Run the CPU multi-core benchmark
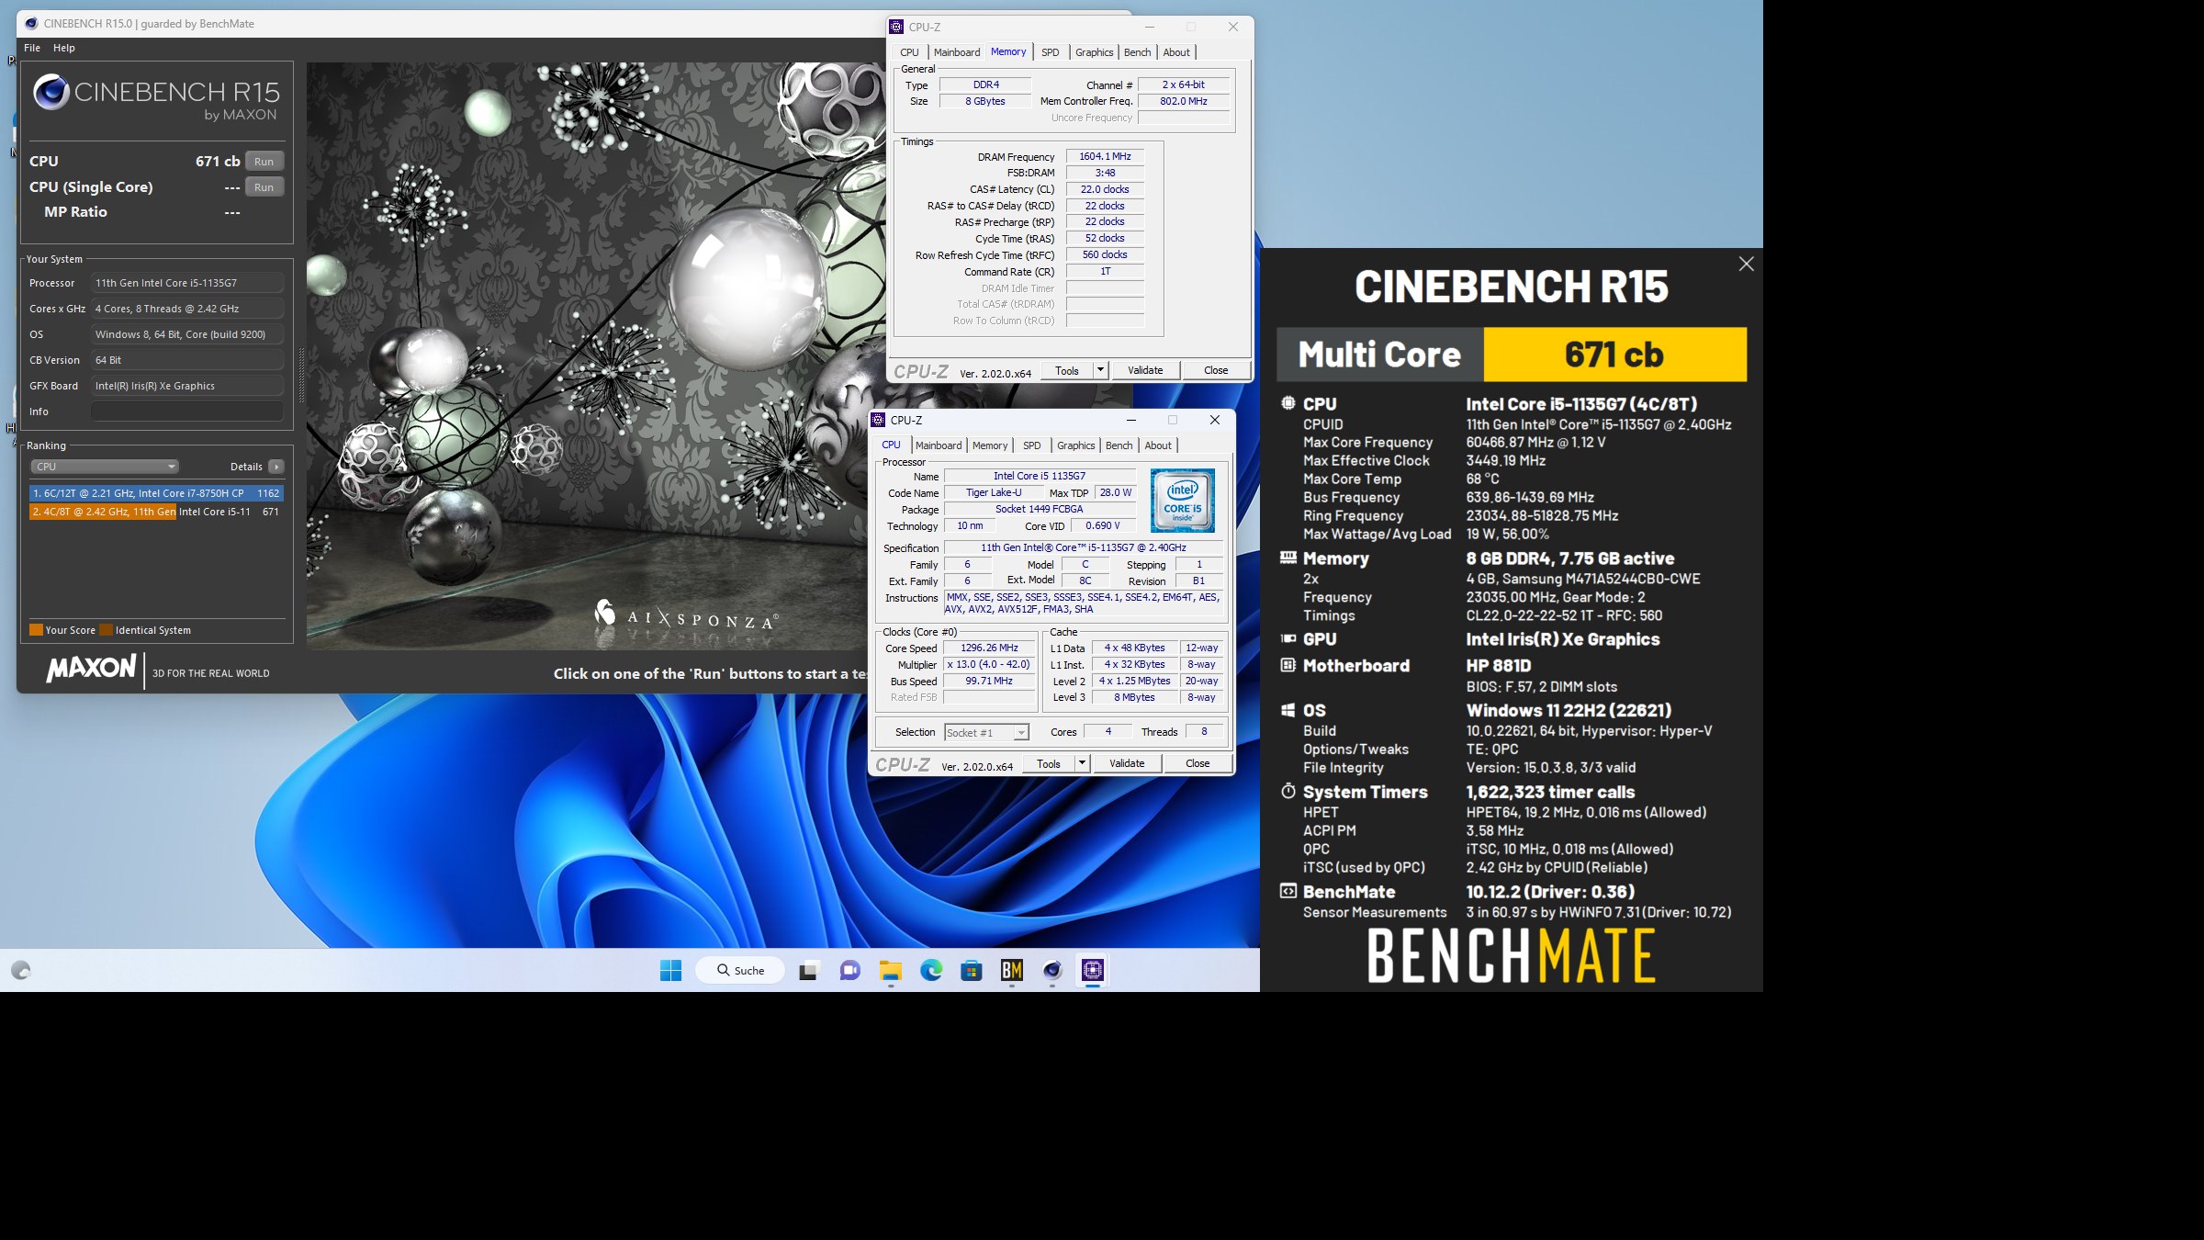 [x=264, y=162]
